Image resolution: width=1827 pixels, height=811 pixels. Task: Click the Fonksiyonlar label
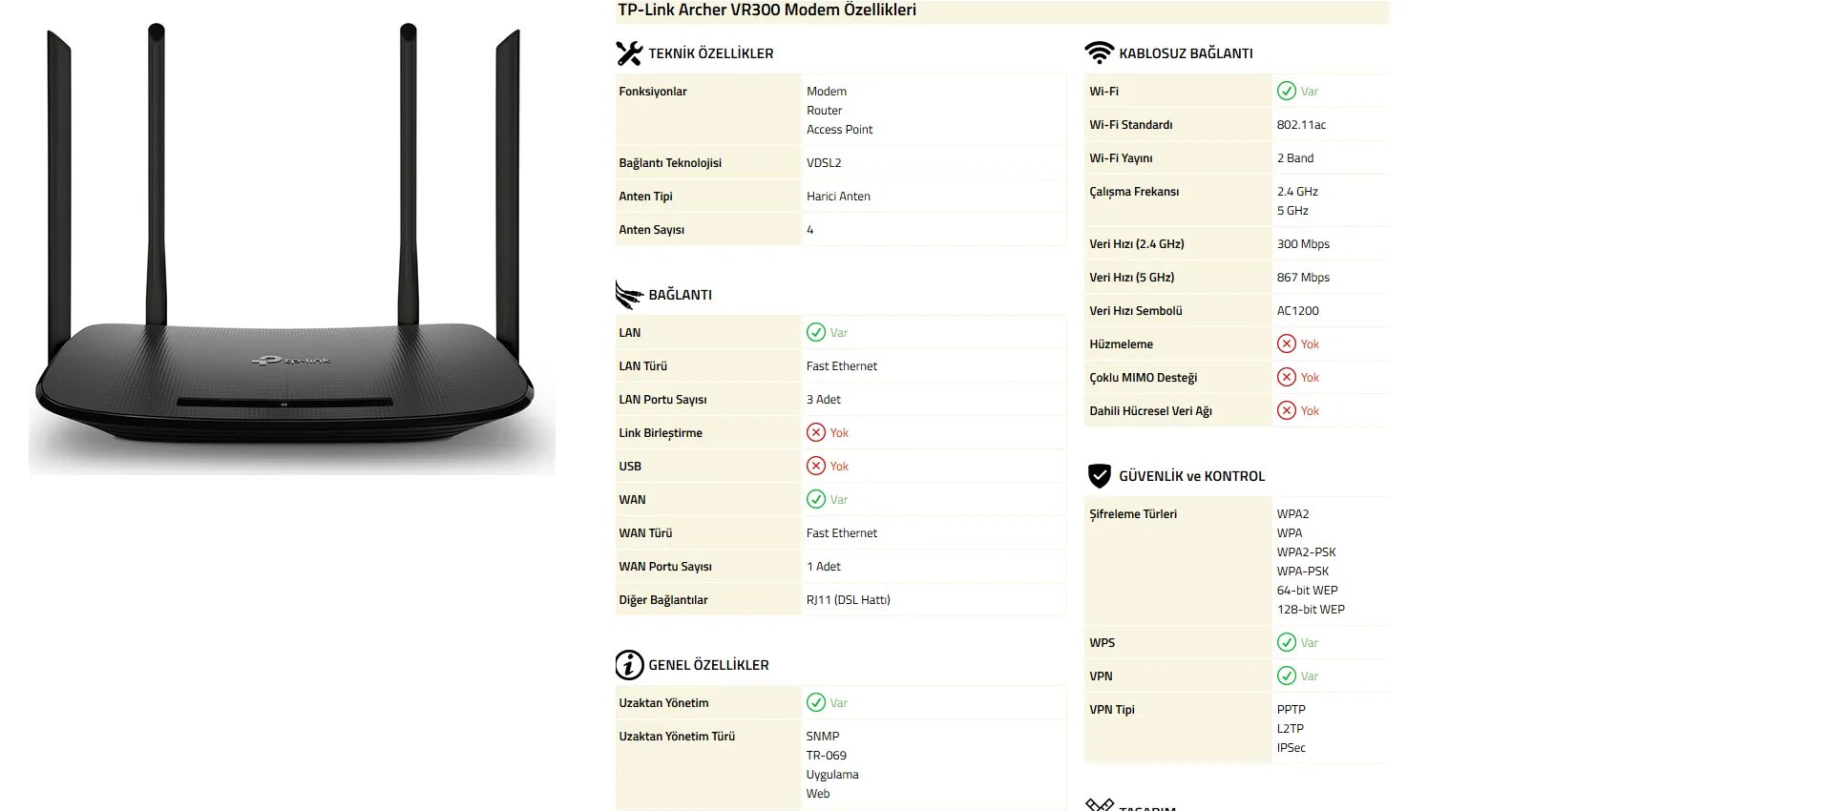click(x=653, y=92)
